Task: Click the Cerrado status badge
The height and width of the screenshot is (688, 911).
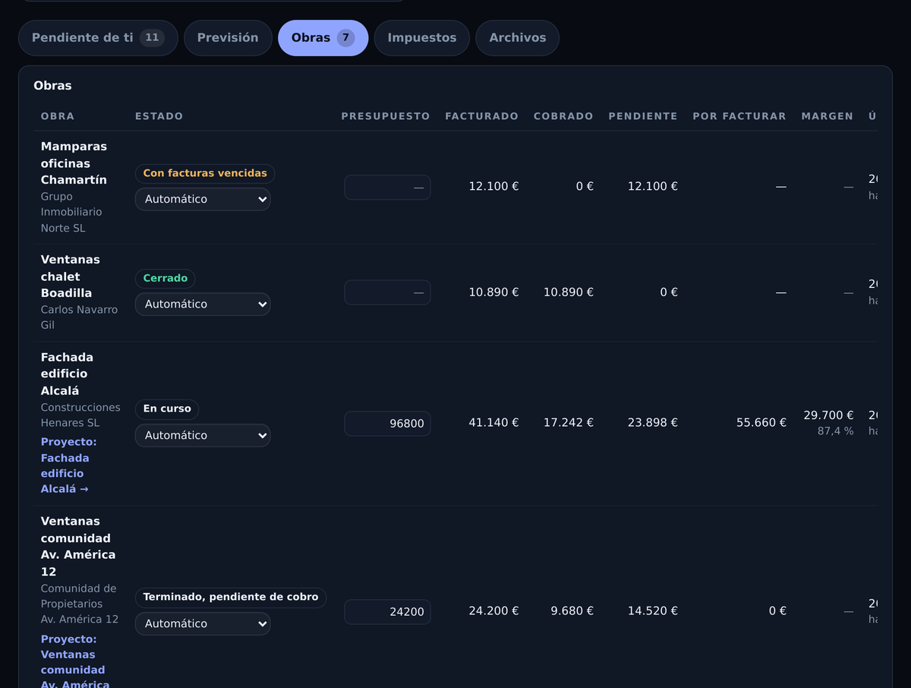Action: [x=165, y=279]
